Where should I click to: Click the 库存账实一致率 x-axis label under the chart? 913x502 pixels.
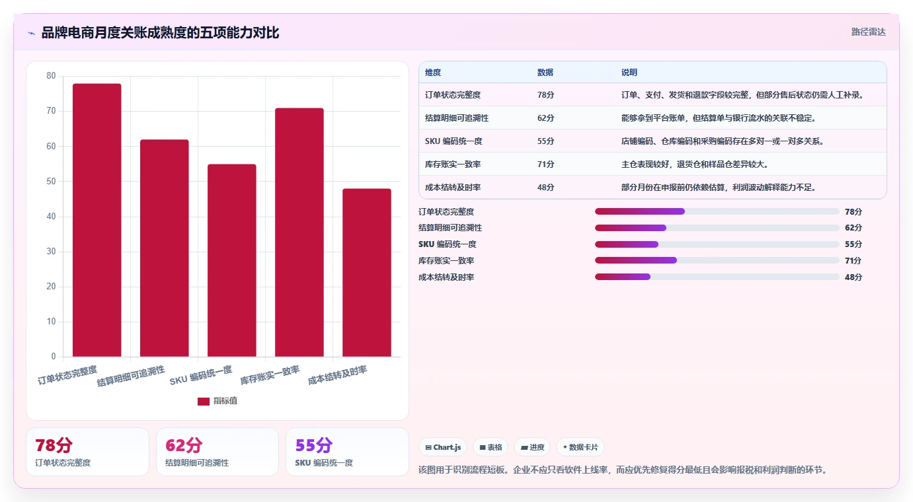pos(270,375)
